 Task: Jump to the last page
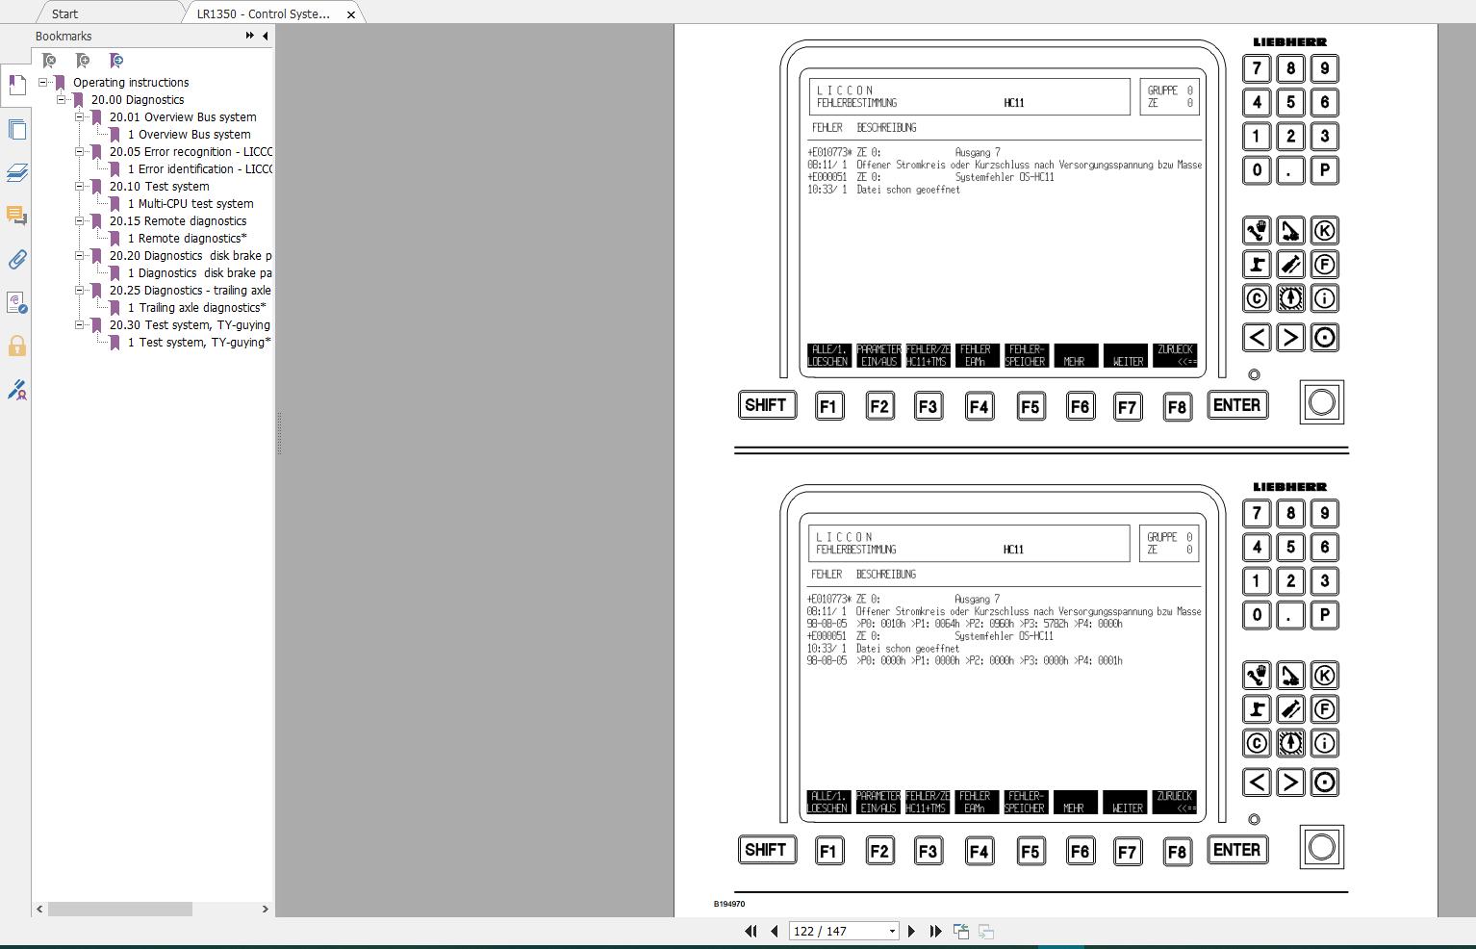click(936, 931)
